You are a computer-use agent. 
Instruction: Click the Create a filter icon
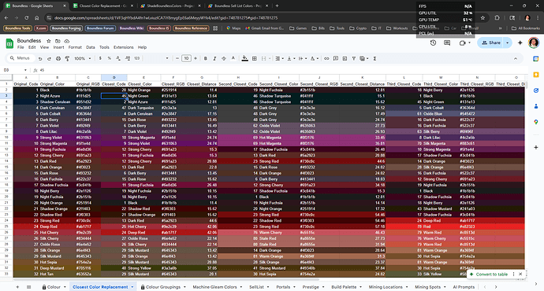click(353, 58)
